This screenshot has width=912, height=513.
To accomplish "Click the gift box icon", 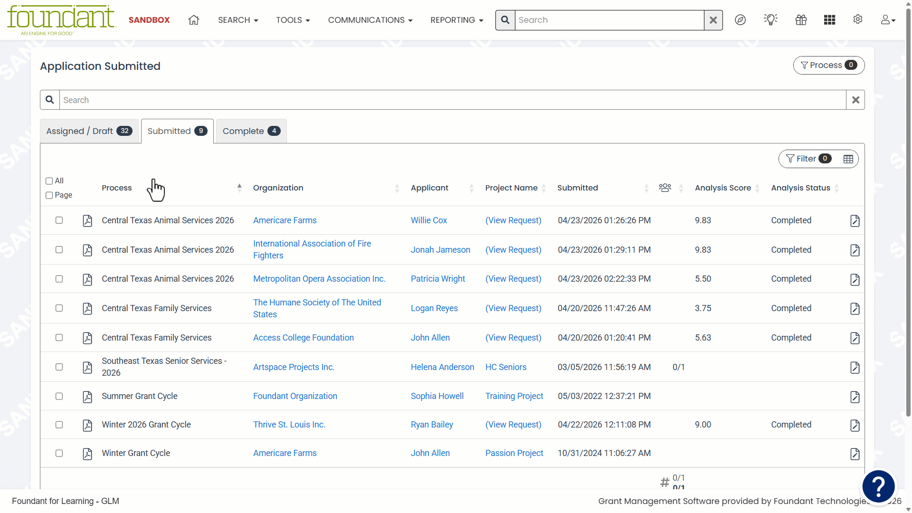I will pos(801,20).
